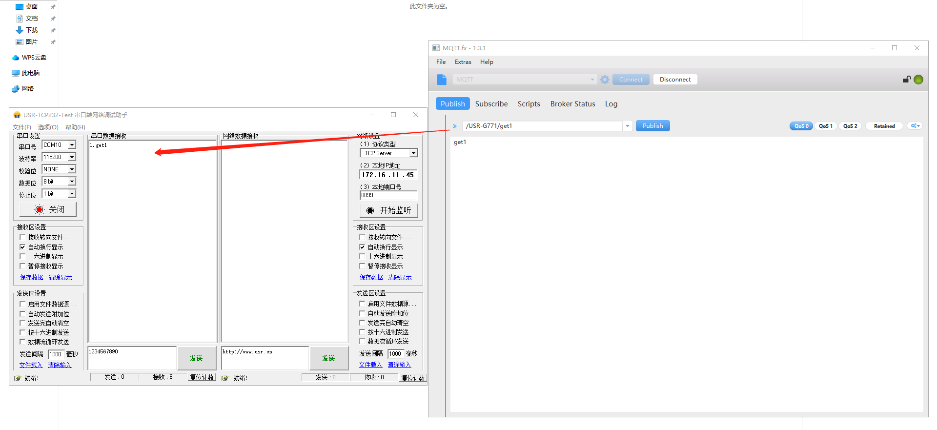This screenshot has height=430, width=937.
Task: Expand the COM10 serial port dropdown
Action: (72, 145)
